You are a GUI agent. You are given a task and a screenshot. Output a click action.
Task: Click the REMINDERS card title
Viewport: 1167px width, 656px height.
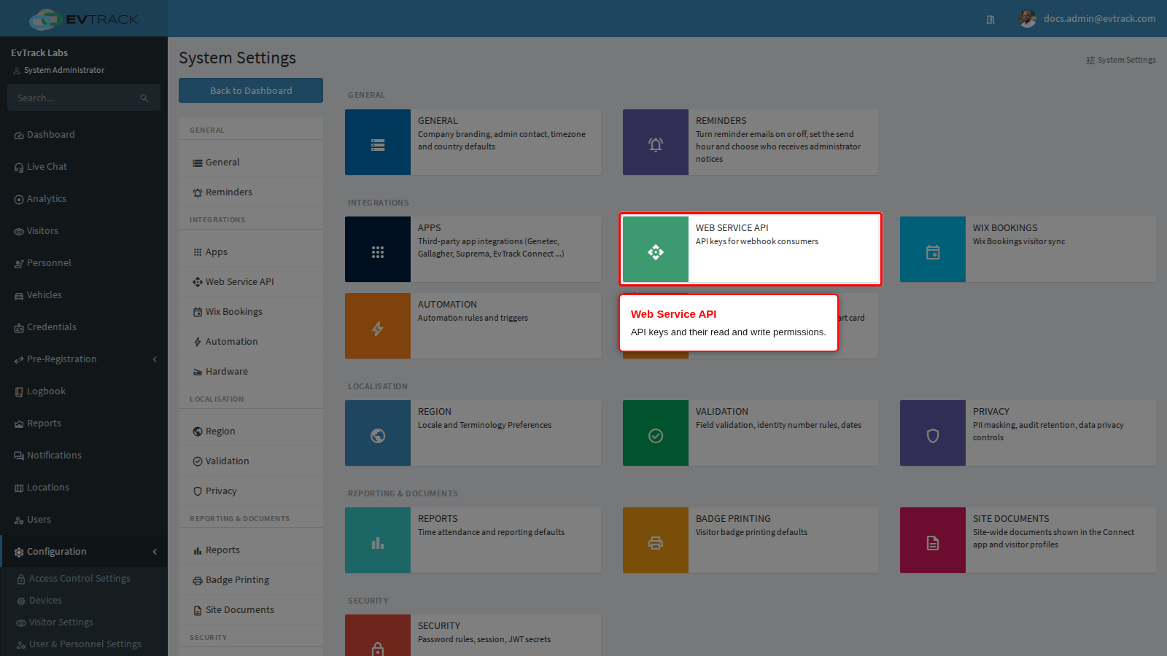(x=721, y=121)
